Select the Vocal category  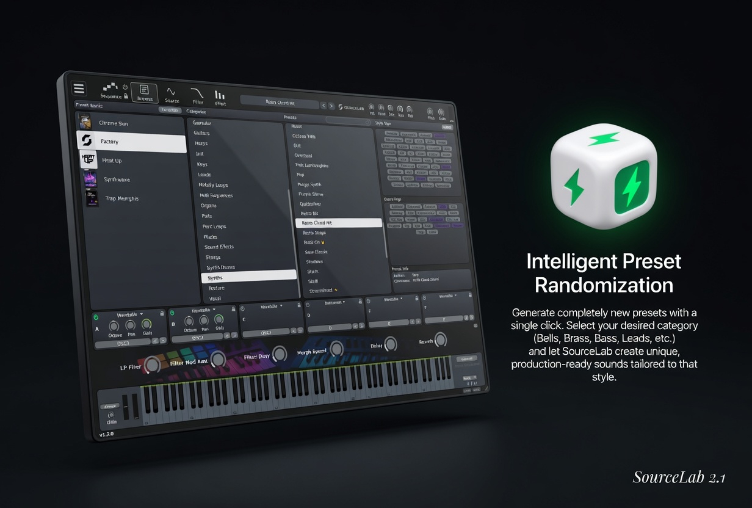[x=215, y=299]
